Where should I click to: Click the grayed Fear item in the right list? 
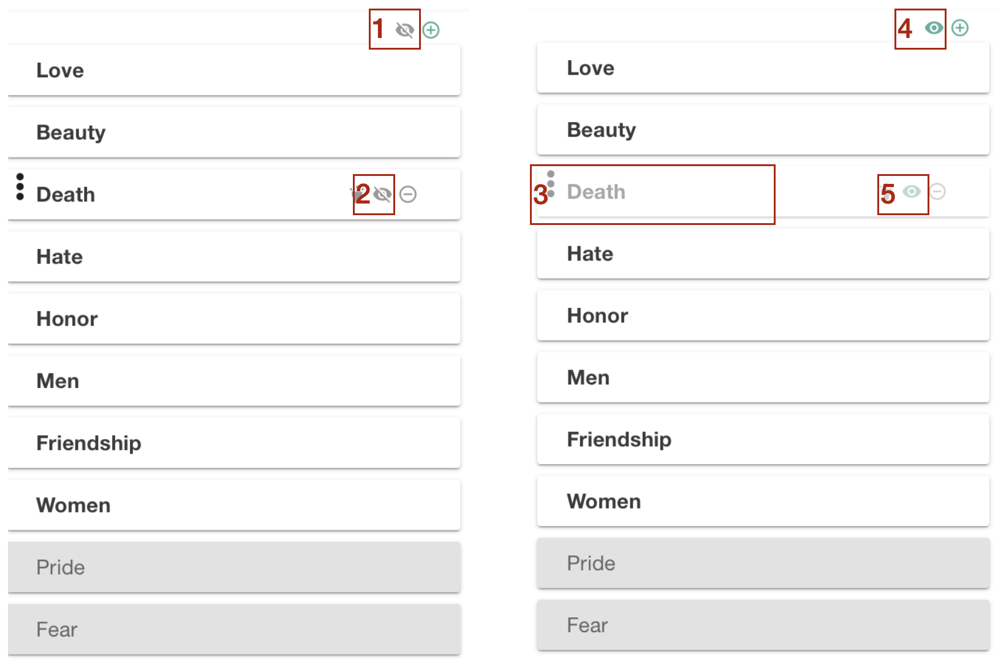coord(587,625)
